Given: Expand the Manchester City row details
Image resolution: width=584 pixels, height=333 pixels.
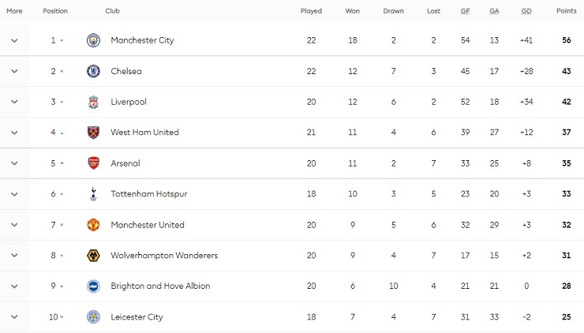Looking at the screenshot, I should click(x=14, y=40).
